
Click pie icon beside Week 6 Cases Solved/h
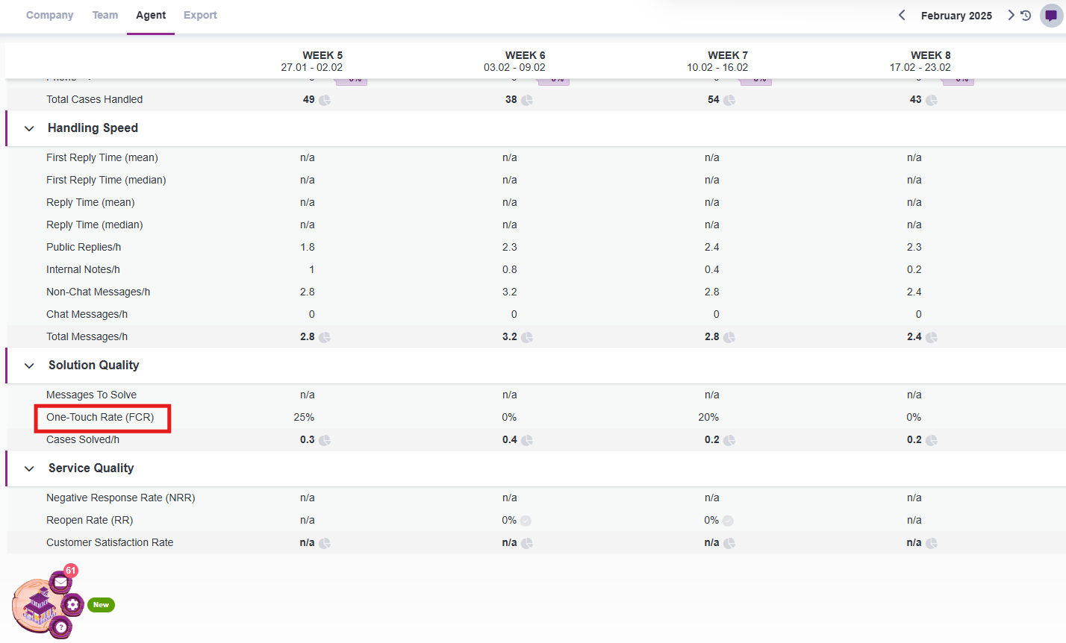527,440
